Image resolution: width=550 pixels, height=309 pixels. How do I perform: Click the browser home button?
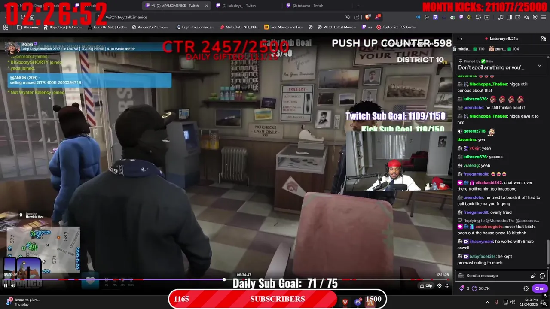[32, 17]
